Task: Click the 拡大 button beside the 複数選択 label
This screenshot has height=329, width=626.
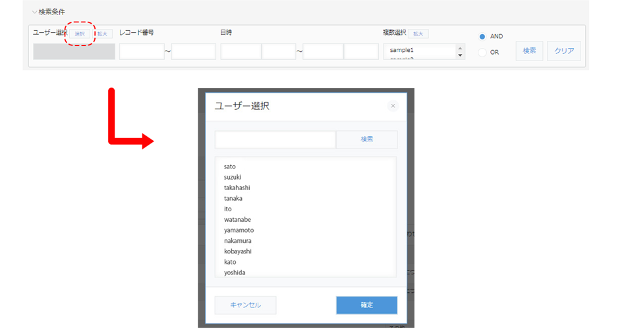Action: [418, 34]
